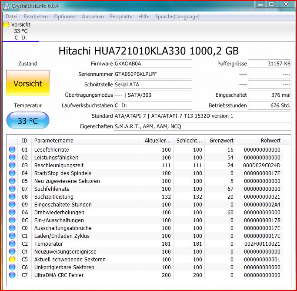297x291 pixels.
Task: Minimize the CrystalDiskInfo window
Action: click(x=260, y=4)
